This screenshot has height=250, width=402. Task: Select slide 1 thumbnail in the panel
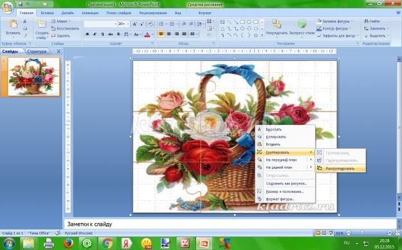tap(33, 77)
